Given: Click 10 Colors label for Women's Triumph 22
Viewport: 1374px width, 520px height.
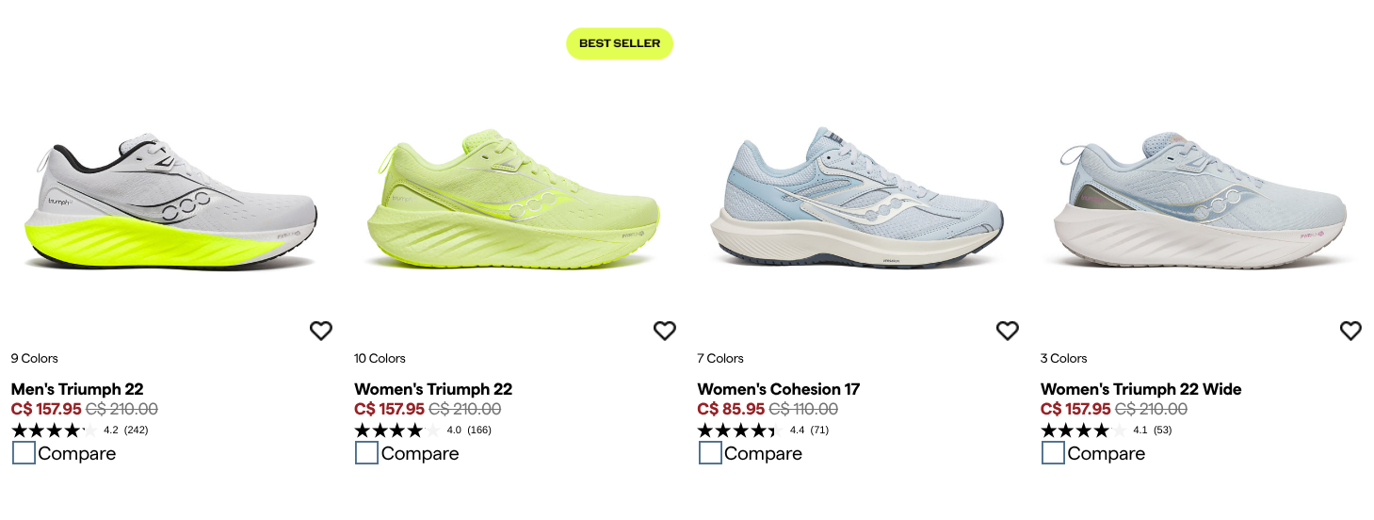Looking at the screenshot, I should (380, 358).
